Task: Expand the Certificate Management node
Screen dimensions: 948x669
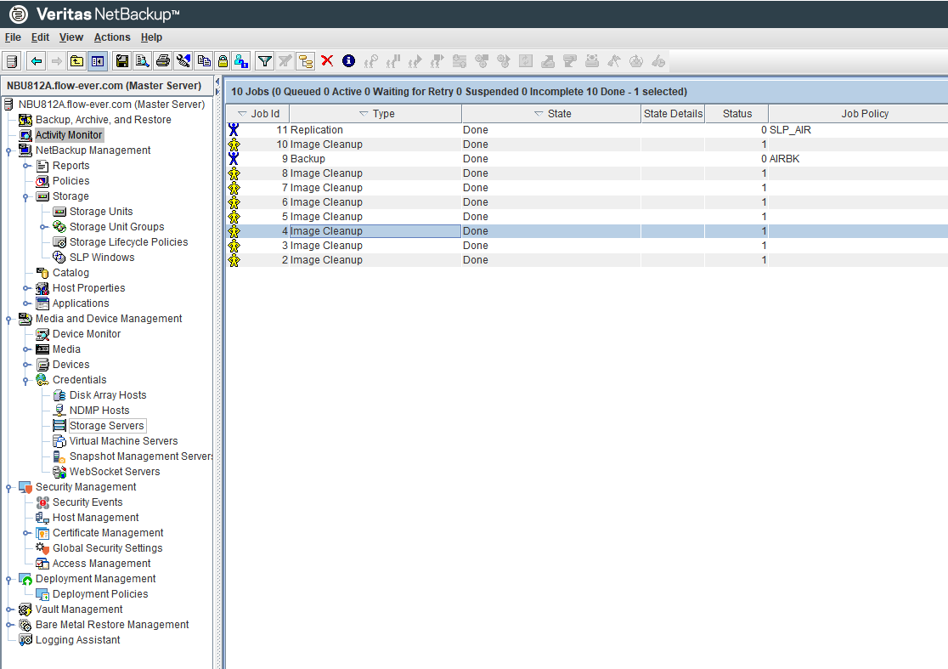Action: 26,533
